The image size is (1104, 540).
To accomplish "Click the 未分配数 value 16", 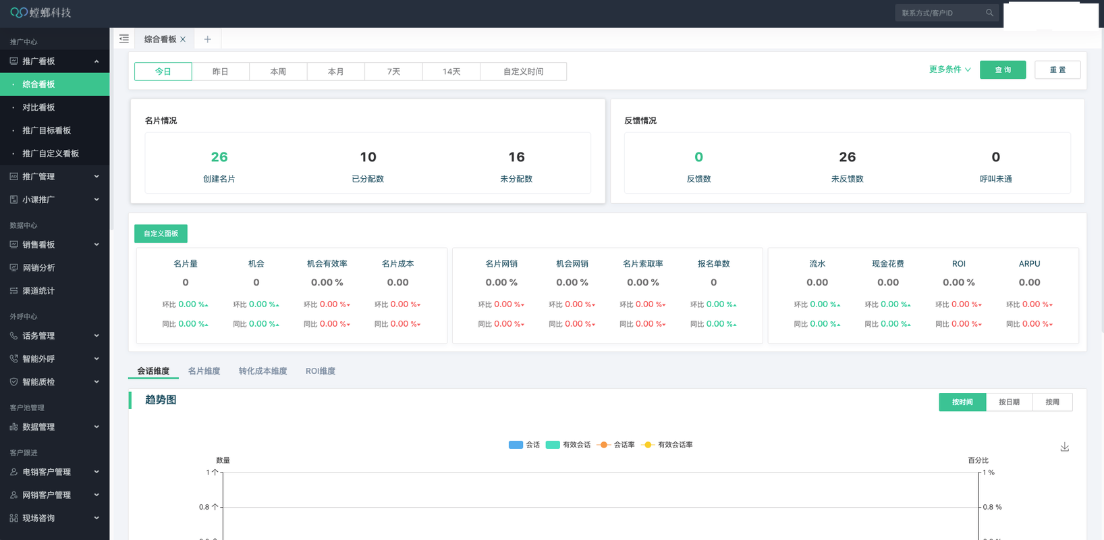I will coord(516,157).
